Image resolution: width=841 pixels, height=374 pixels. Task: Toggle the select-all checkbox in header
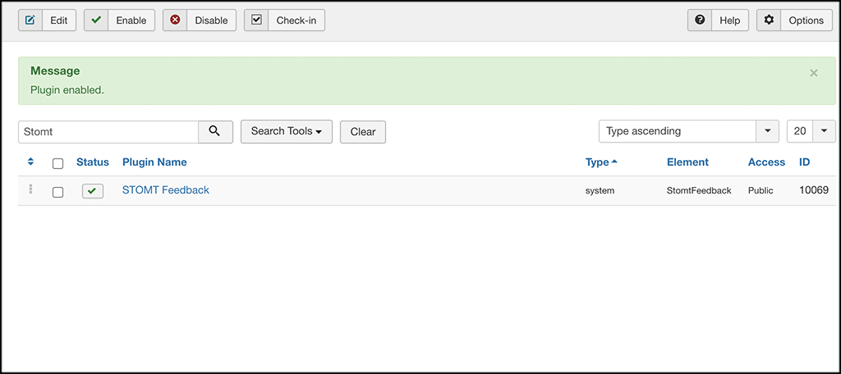point(57,163)
